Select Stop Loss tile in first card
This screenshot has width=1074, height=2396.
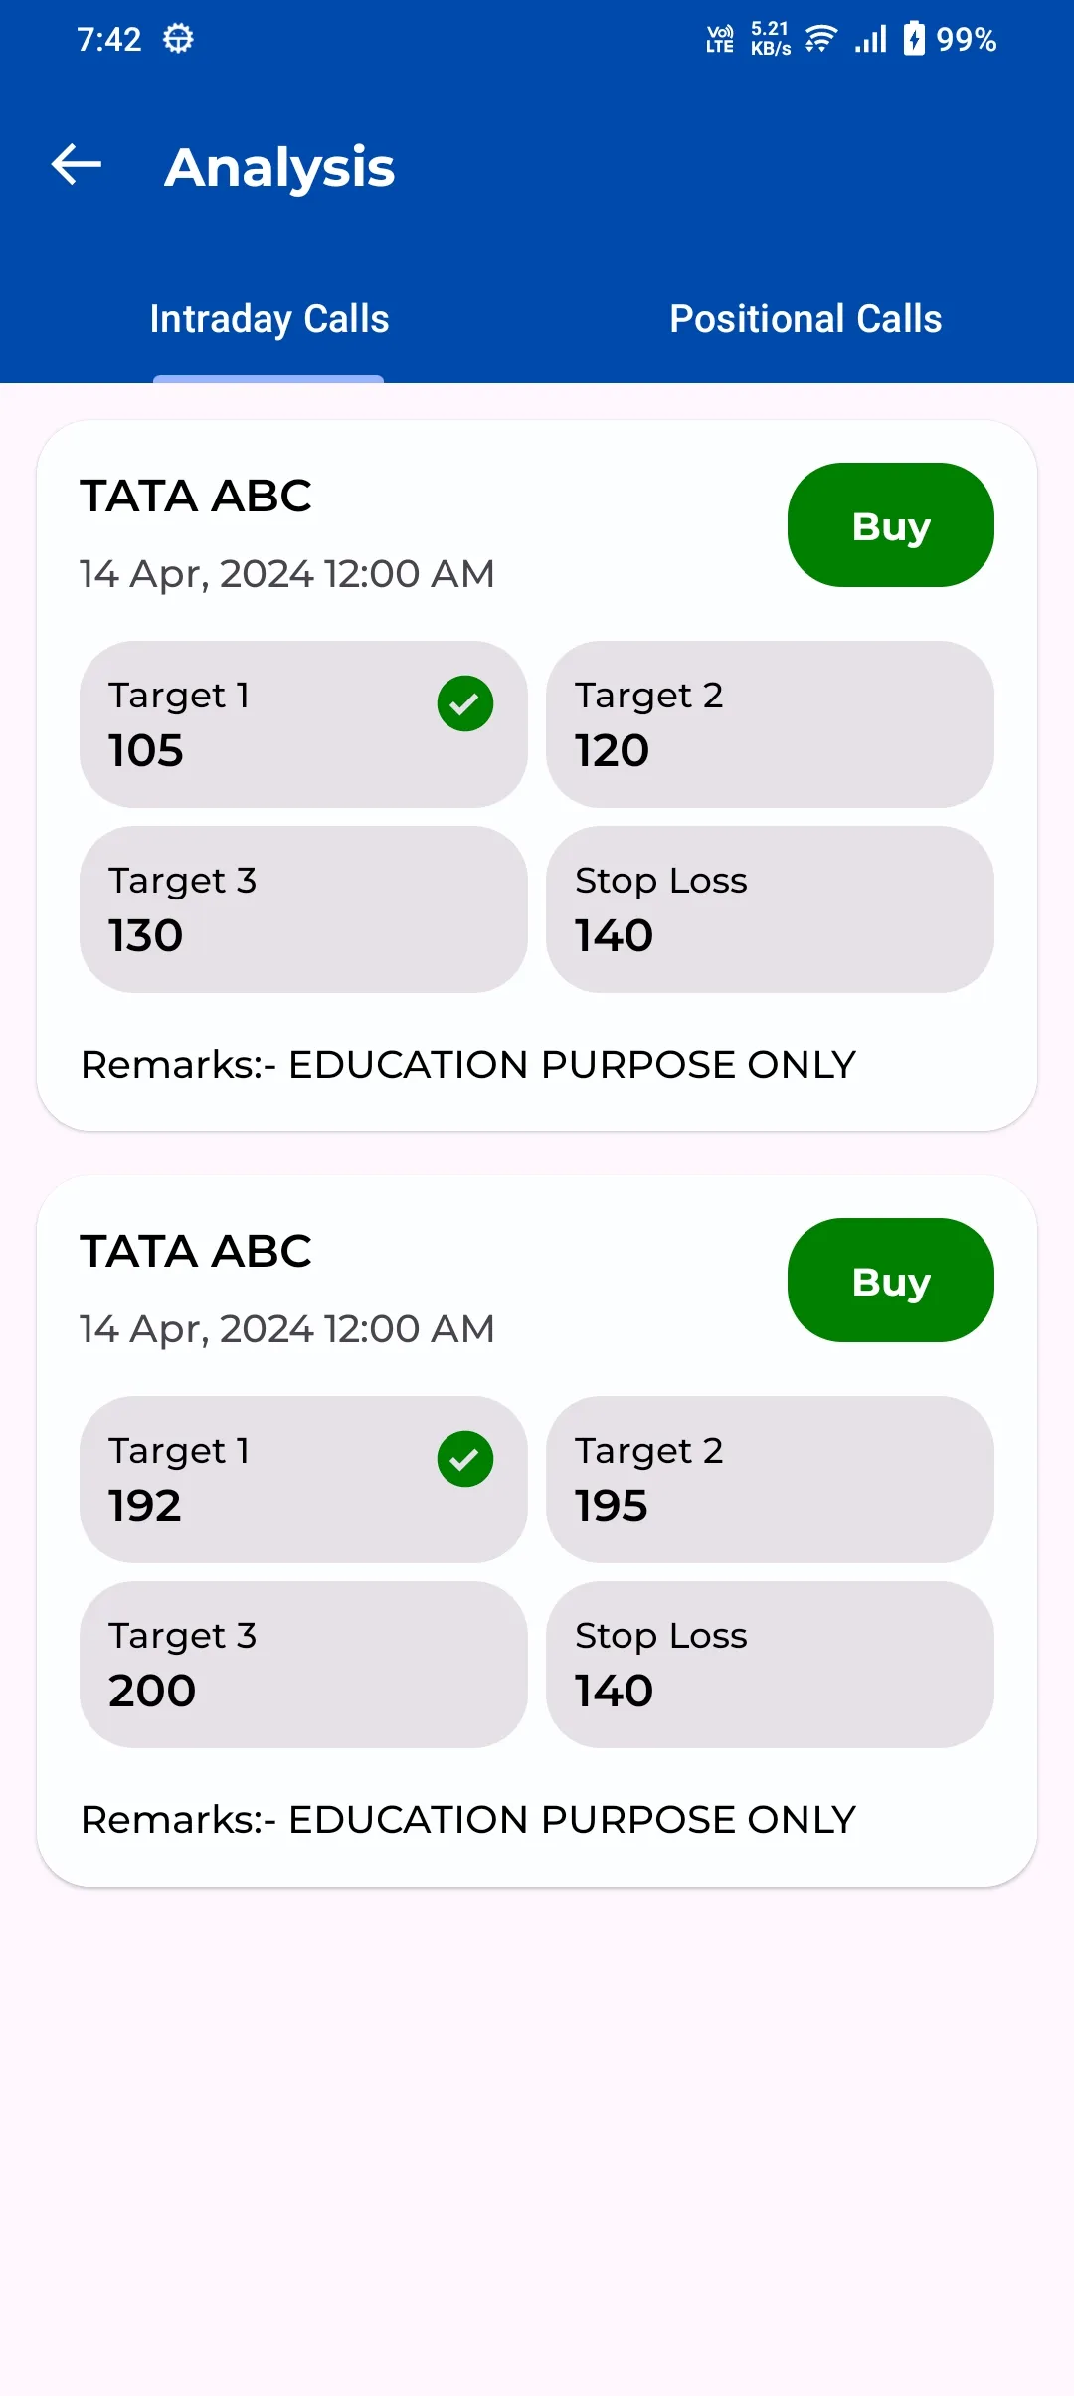pos(770,909)
